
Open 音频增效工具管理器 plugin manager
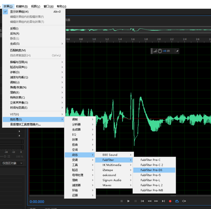point(25,124)
